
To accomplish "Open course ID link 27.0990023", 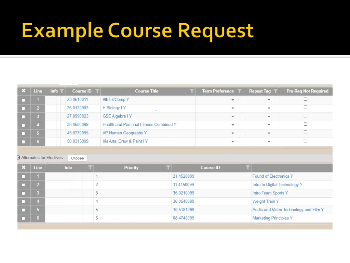I will click(78, 116).
